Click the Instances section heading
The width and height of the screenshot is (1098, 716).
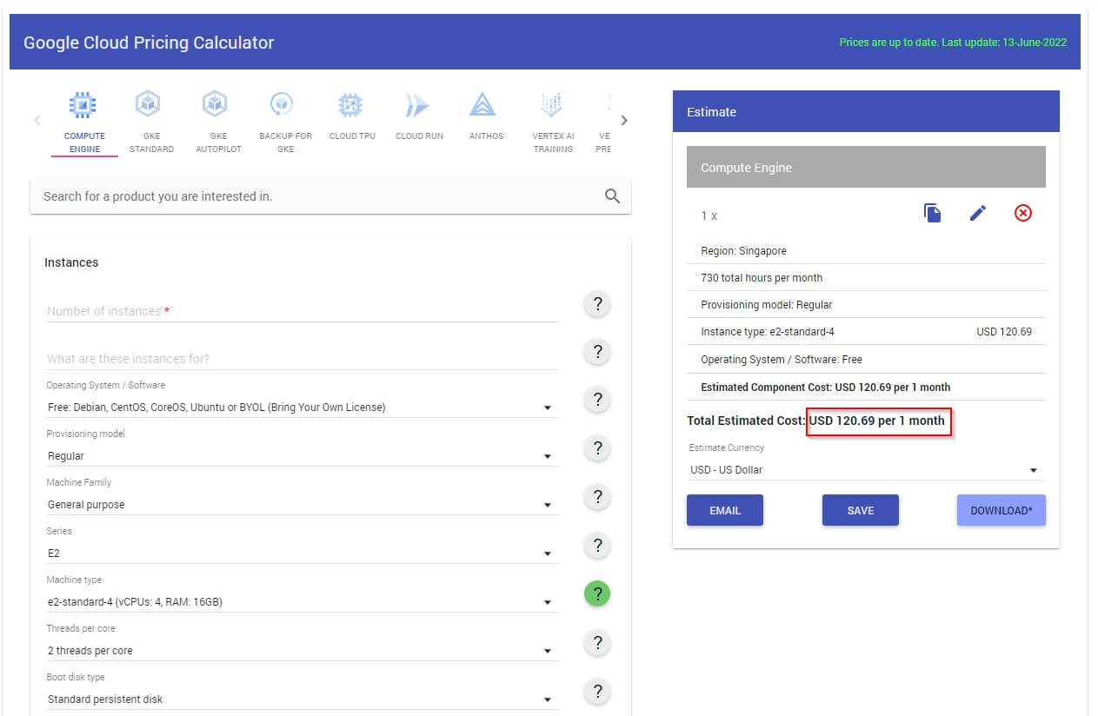coord(71,262)
